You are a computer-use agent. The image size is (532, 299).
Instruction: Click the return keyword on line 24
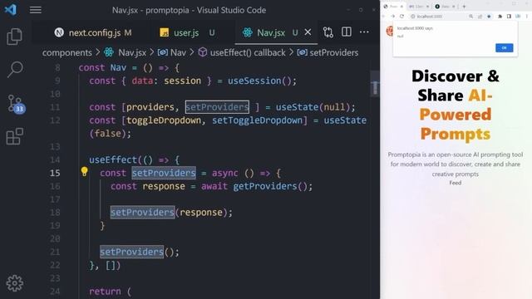(105, 292)
